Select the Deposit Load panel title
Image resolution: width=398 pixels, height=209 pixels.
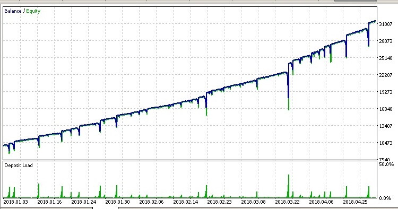click(19, 166)
